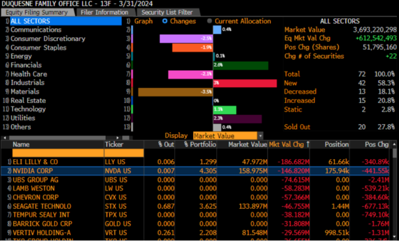Sort by the Name column header
Viewport: 399px width, 242px height.
21,145
